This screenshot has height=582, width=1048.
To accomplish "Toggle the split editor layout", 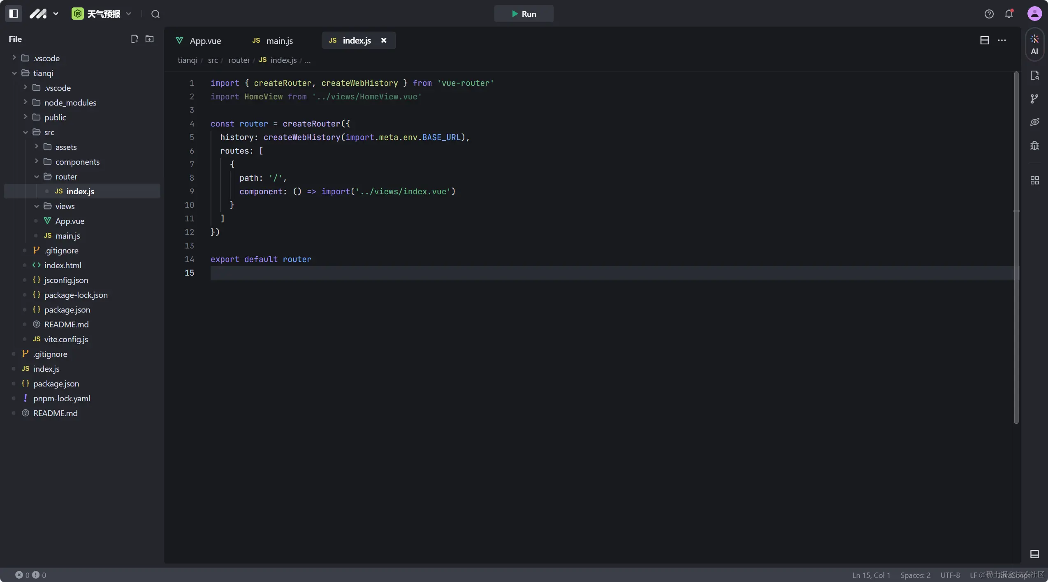I will 985,40.
